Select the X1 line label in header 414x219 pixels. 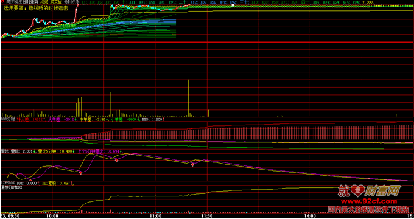click(85, 2)
